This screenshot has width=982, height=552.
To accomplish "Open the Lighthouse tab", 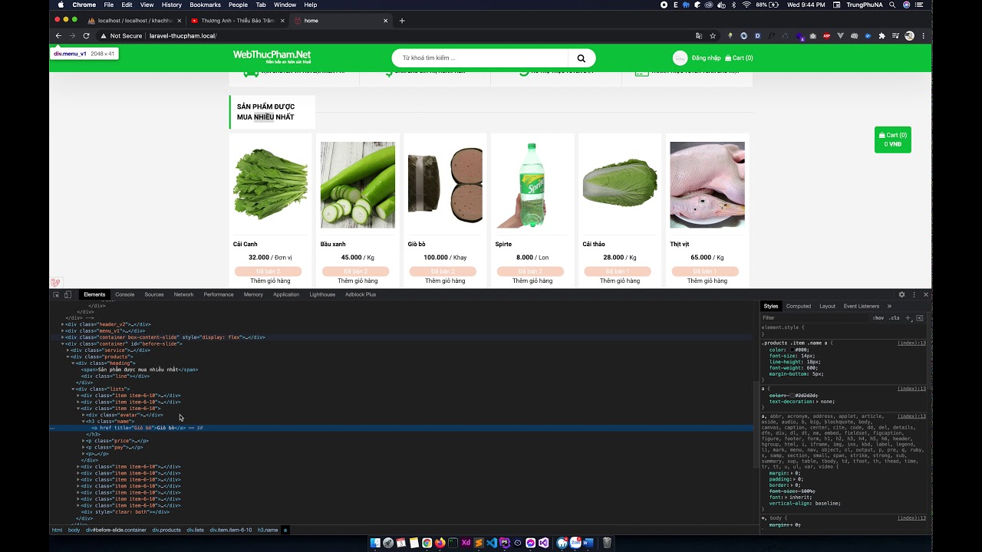I will (x=322, y=294).
